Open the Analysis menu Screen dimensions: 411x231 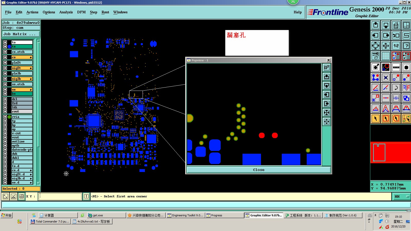(x=66, y=12)
